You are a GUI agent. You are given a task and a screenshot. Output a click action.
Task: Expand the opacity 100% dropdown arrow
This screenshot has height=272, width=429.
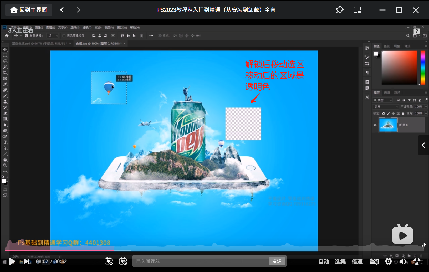tap(426, 107)
